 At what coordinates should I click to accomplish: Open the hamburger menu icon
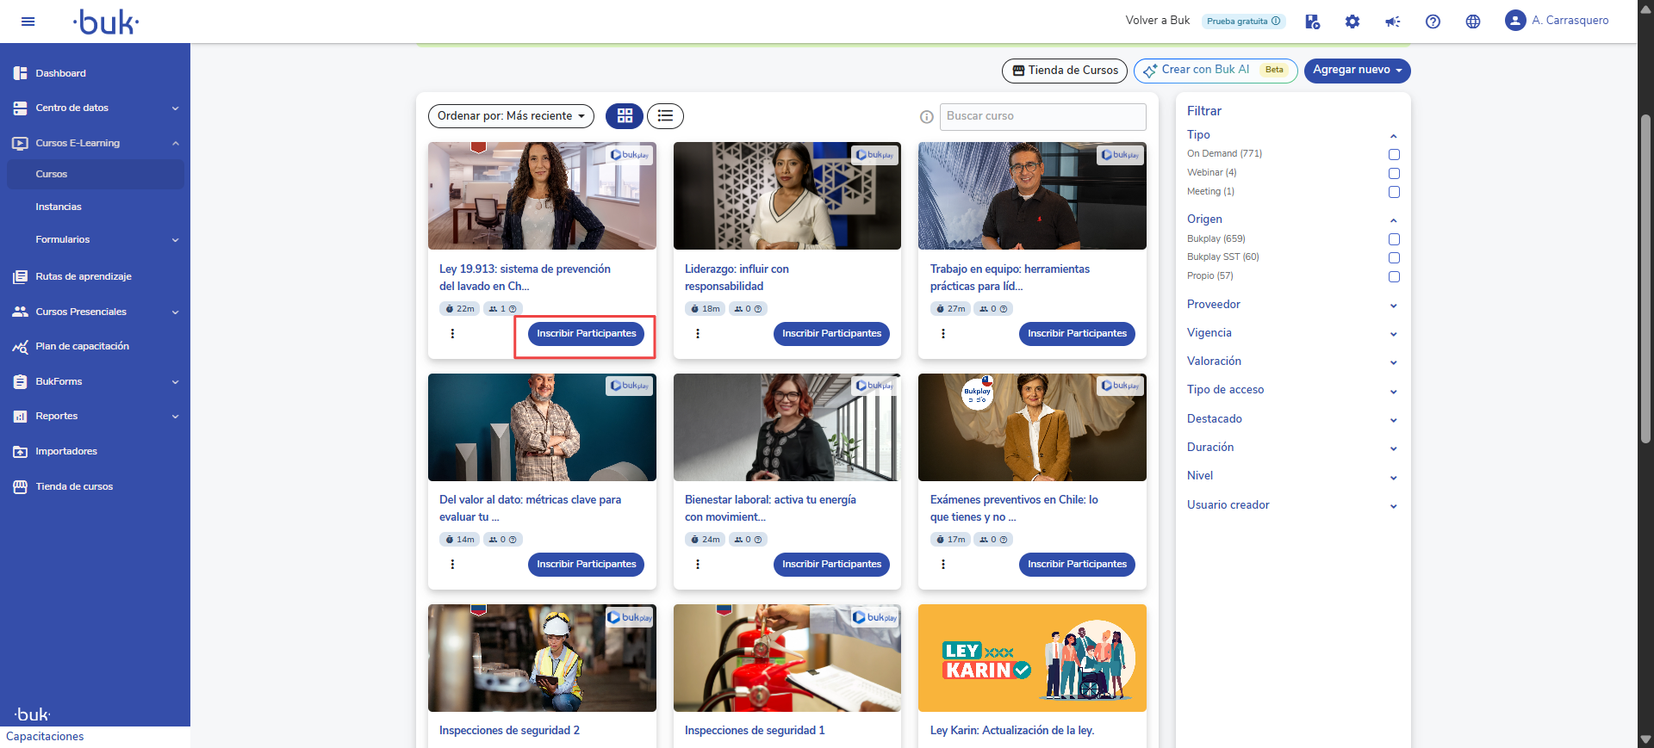(28, 22)
